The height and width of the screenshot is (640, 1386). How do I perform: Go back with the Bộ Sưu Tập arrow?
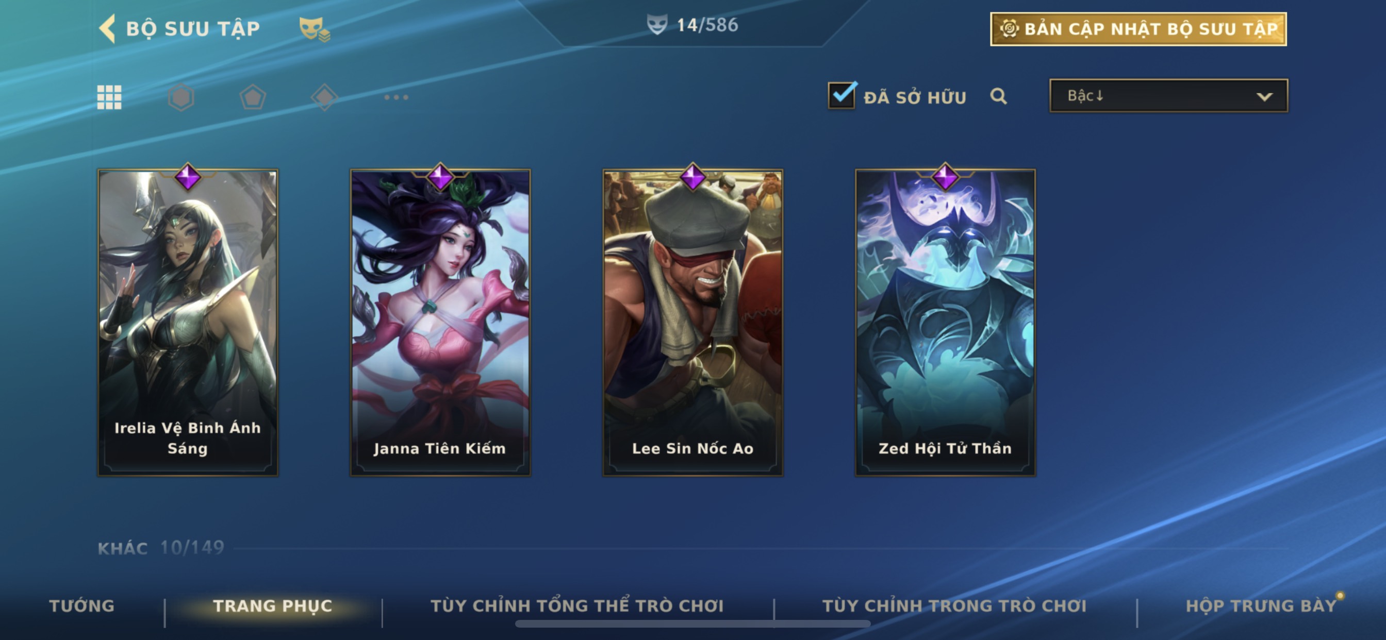107,28
